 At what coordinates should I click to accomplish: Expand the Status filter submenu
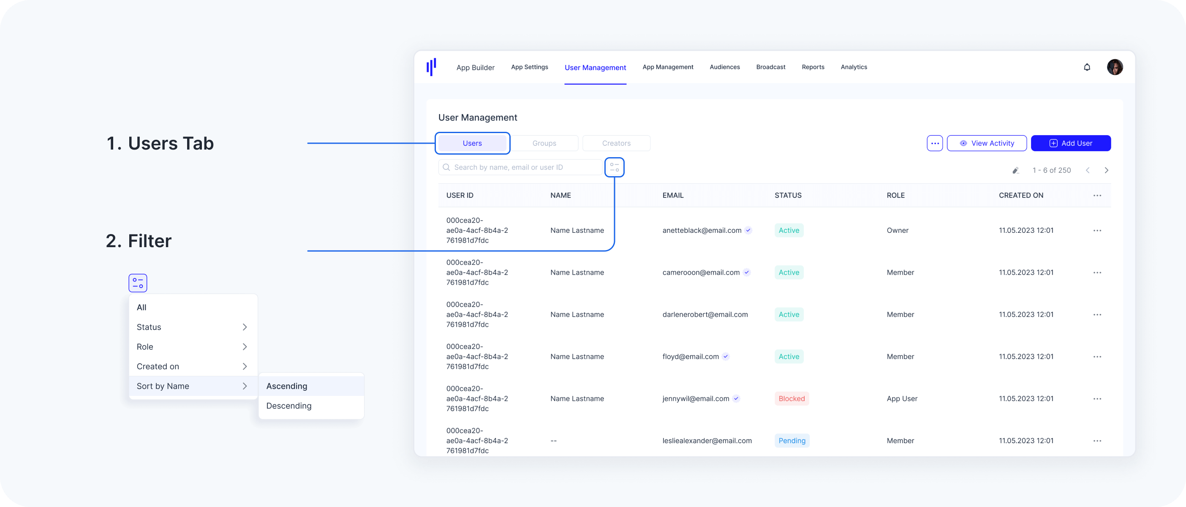(193, 327)
